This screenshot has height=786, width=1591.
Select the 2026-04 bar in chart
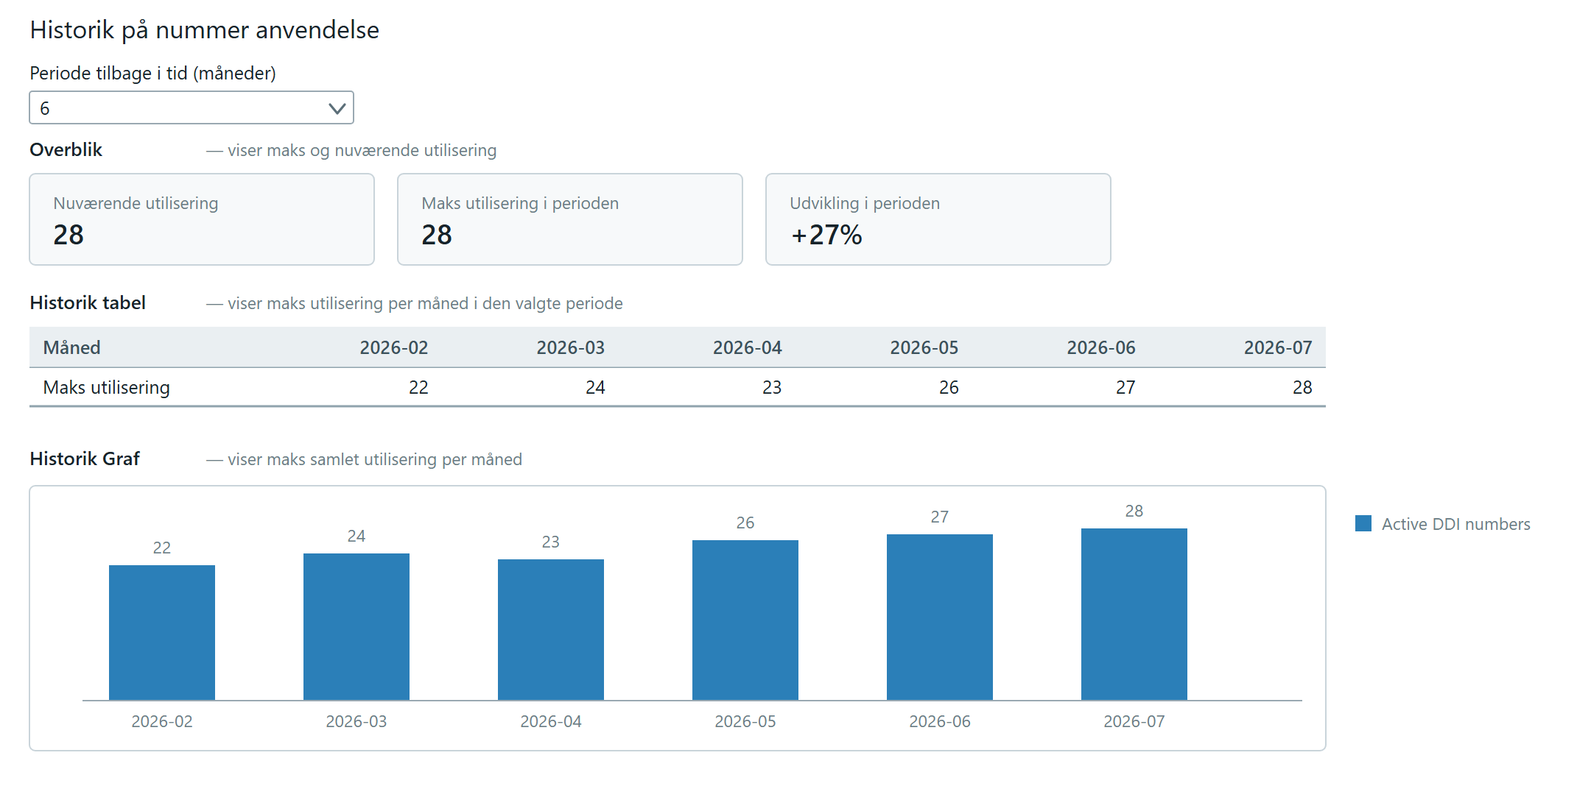click(551, 630)
